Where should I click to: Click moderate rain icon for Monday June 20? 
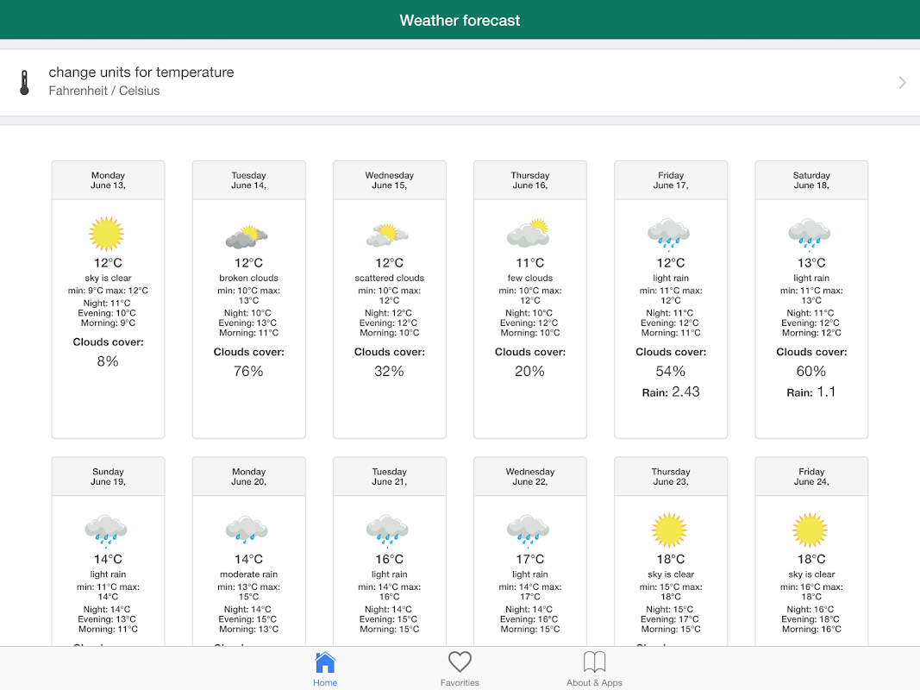pyautogui.click(x=247, y=530)
